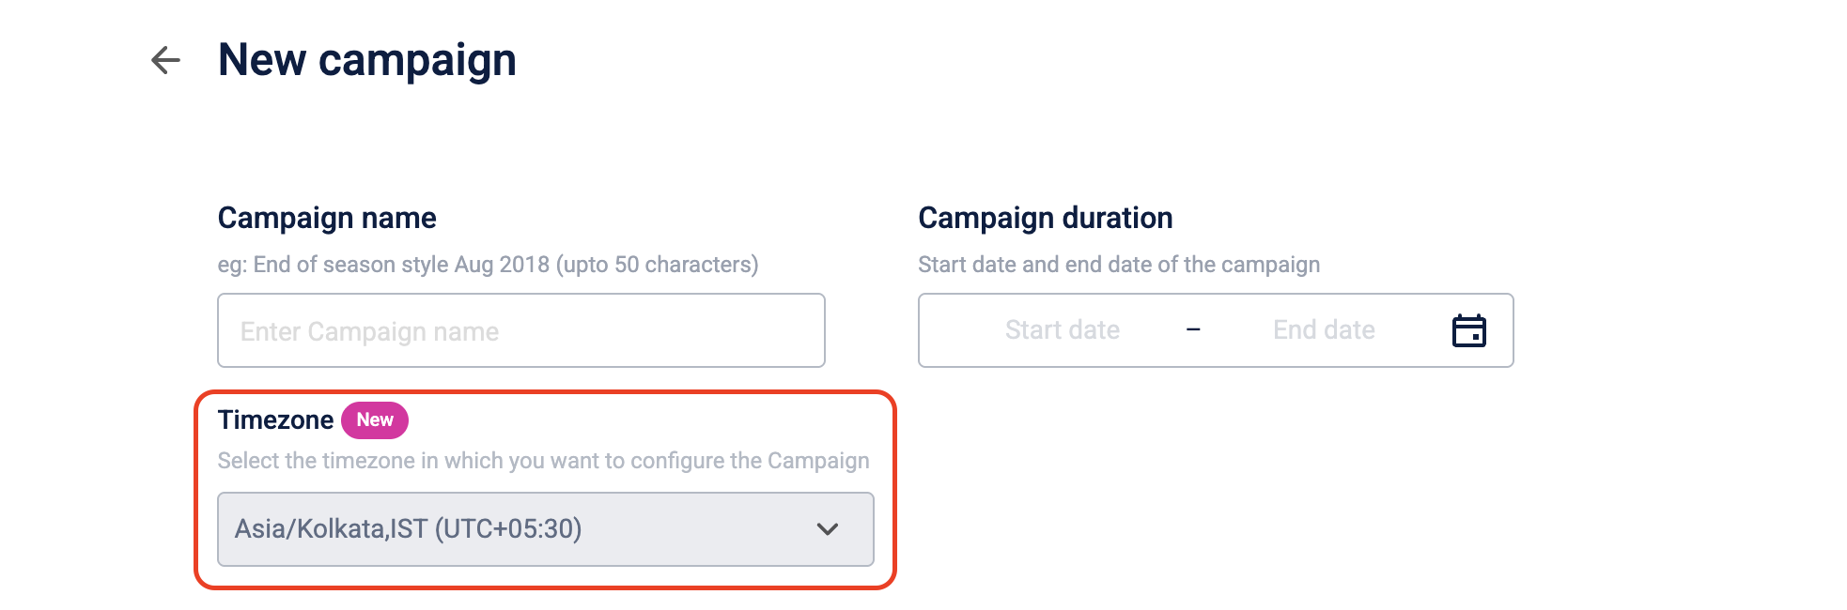1847x610 pixels.
Task: Select the Start date field
Action: (x=1062, y=330)
